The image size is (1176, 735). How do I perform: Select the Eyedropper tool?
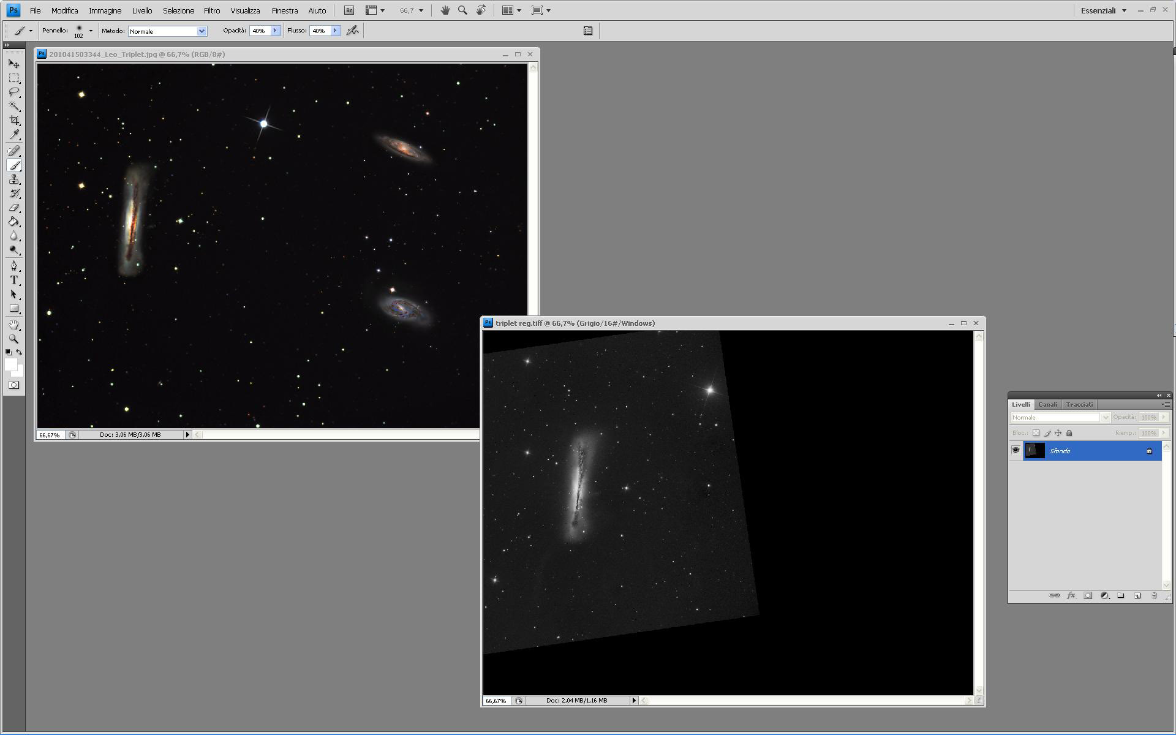coord(13,135)
